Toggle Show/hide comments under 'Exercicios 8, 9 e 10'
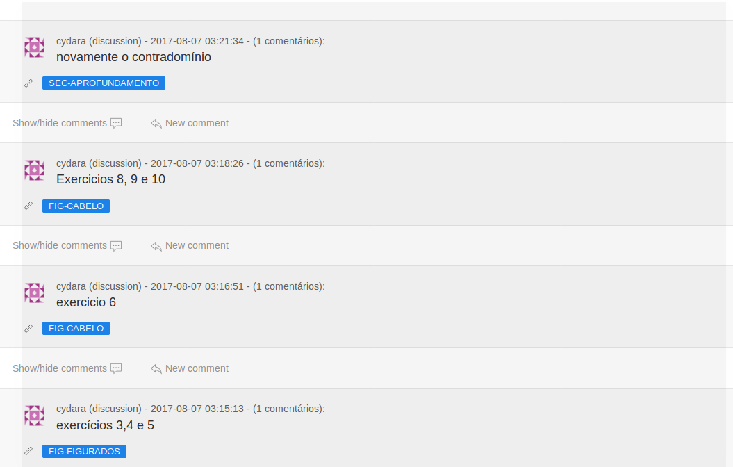This screenshot has width=733, height=467. 67,245
